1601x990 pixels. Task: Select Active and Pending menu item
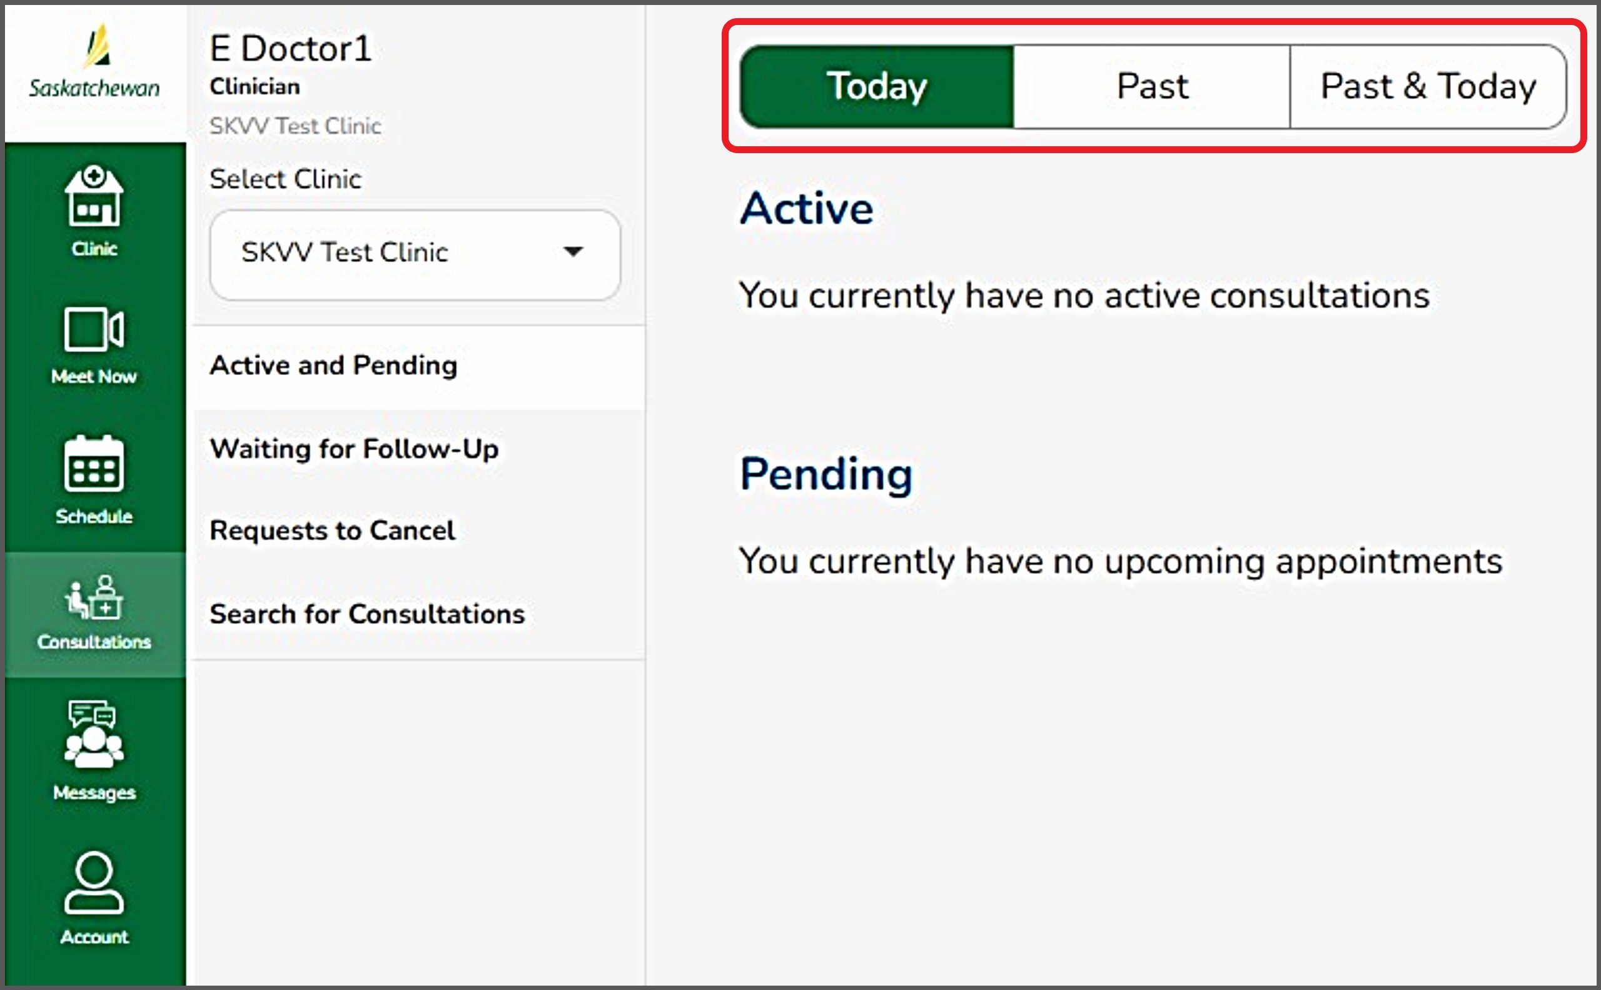333,366
